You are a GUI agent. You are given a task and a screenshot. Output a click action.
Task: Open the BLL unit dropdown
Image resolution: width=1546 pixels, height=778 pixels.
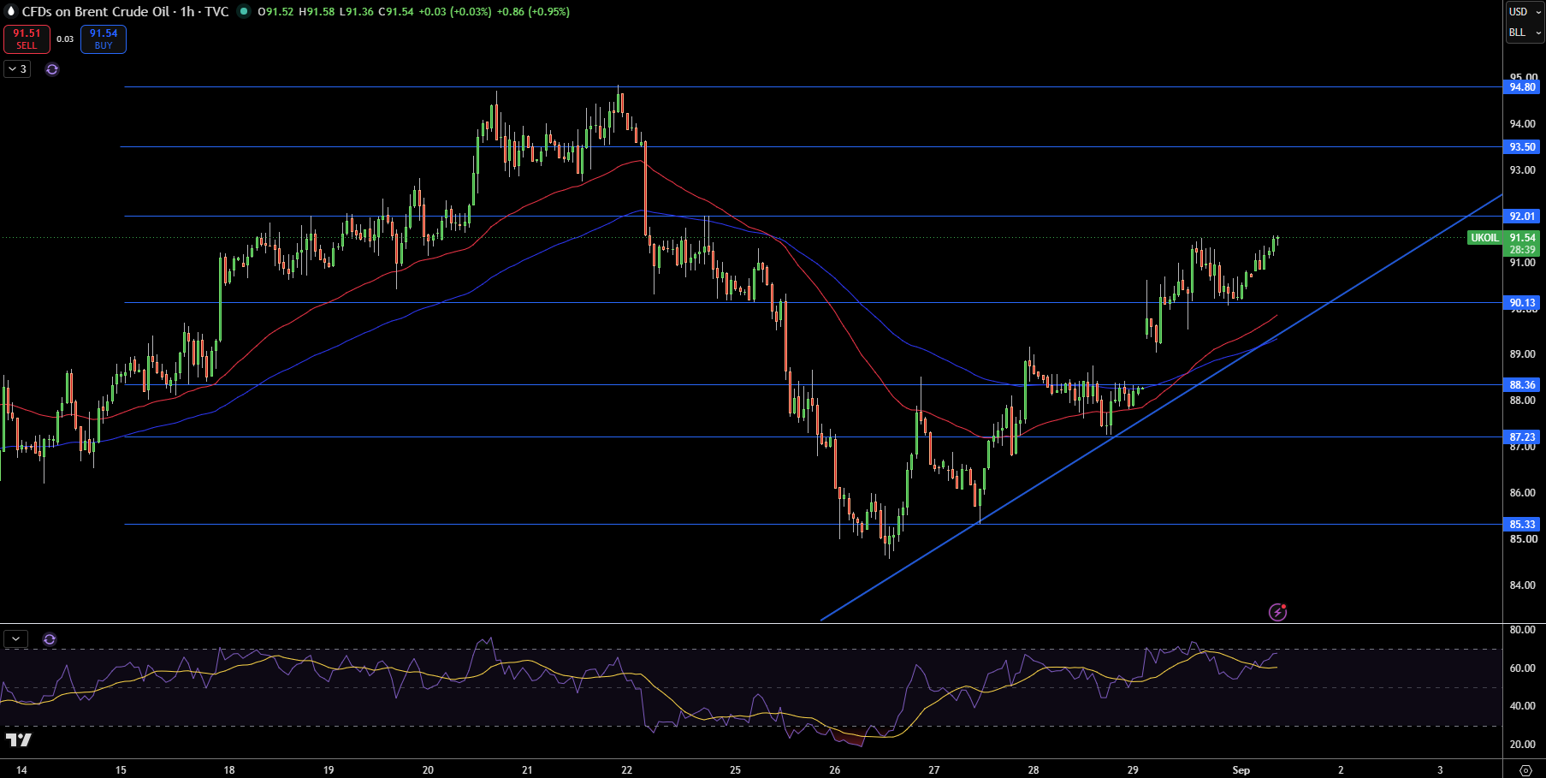click(x=1525, y=33)
